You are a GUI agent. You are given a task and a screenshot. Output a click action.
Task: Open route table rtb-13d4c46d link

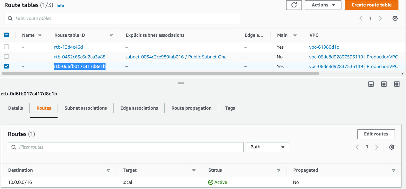coord(68,47)
